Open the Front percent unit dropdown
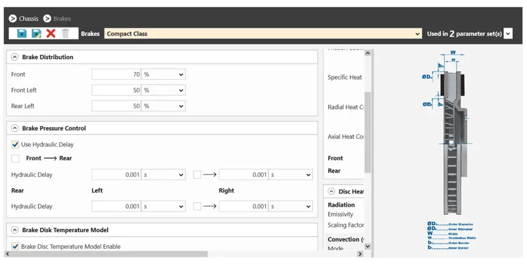Image resolution: width=527 pixels, height=264 pixels. [x=163, y=74]
